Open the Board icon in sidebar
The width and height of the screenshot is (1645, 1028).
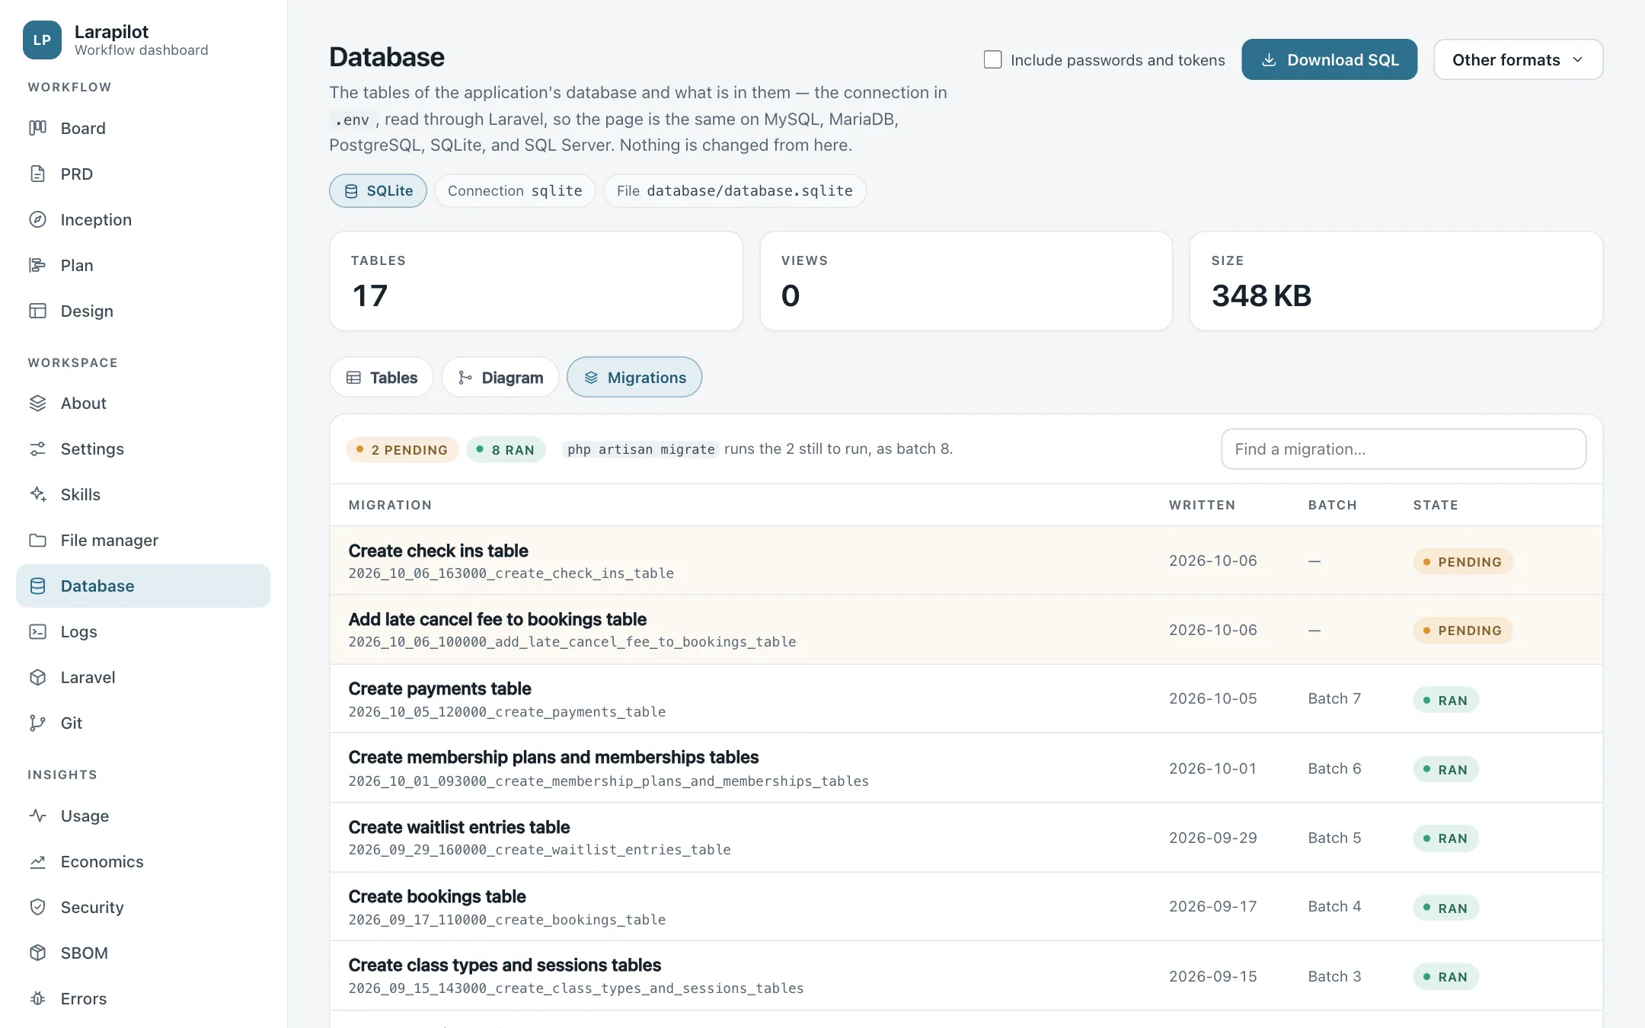(x=37, y=128)
